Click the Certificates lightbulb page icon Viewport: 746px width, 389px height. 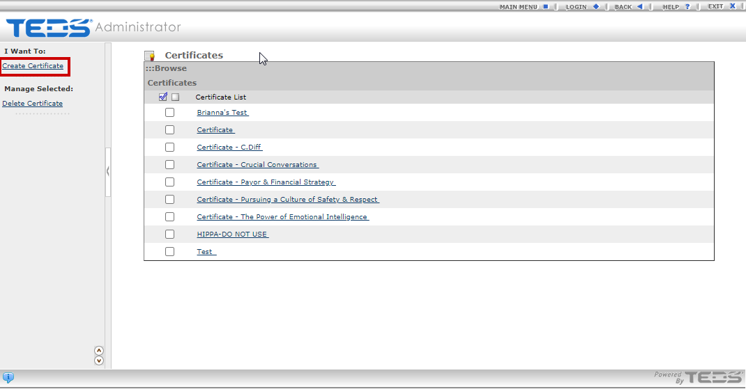coord(149,56)
